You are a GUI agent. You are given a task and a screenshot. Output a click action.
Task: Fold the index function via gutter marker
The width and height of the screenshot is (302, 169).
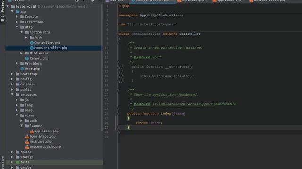[x=117, y=114]
